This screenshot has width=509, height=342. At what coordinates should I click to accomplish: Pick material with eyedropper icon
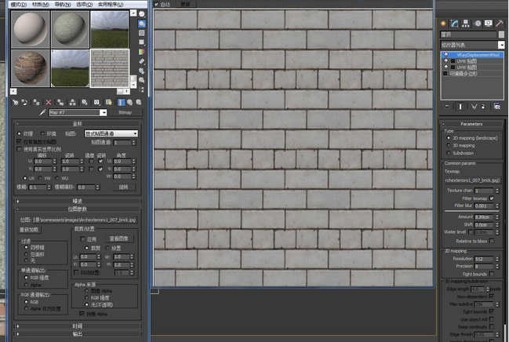[x=42, y=112]
